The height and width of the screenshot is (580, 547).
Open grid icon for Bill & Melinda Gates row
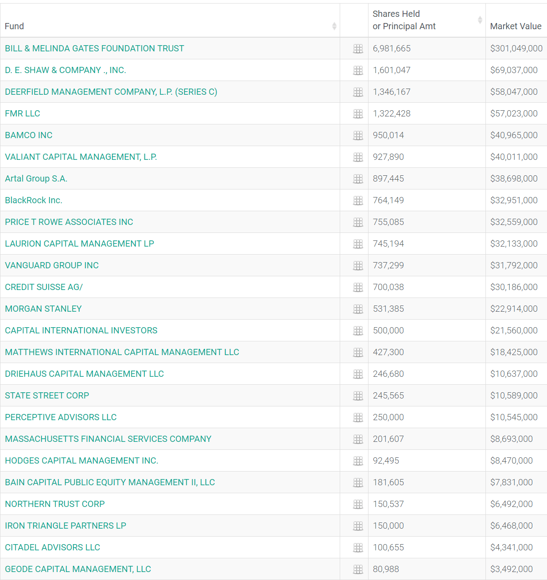(x=358, y=49)
